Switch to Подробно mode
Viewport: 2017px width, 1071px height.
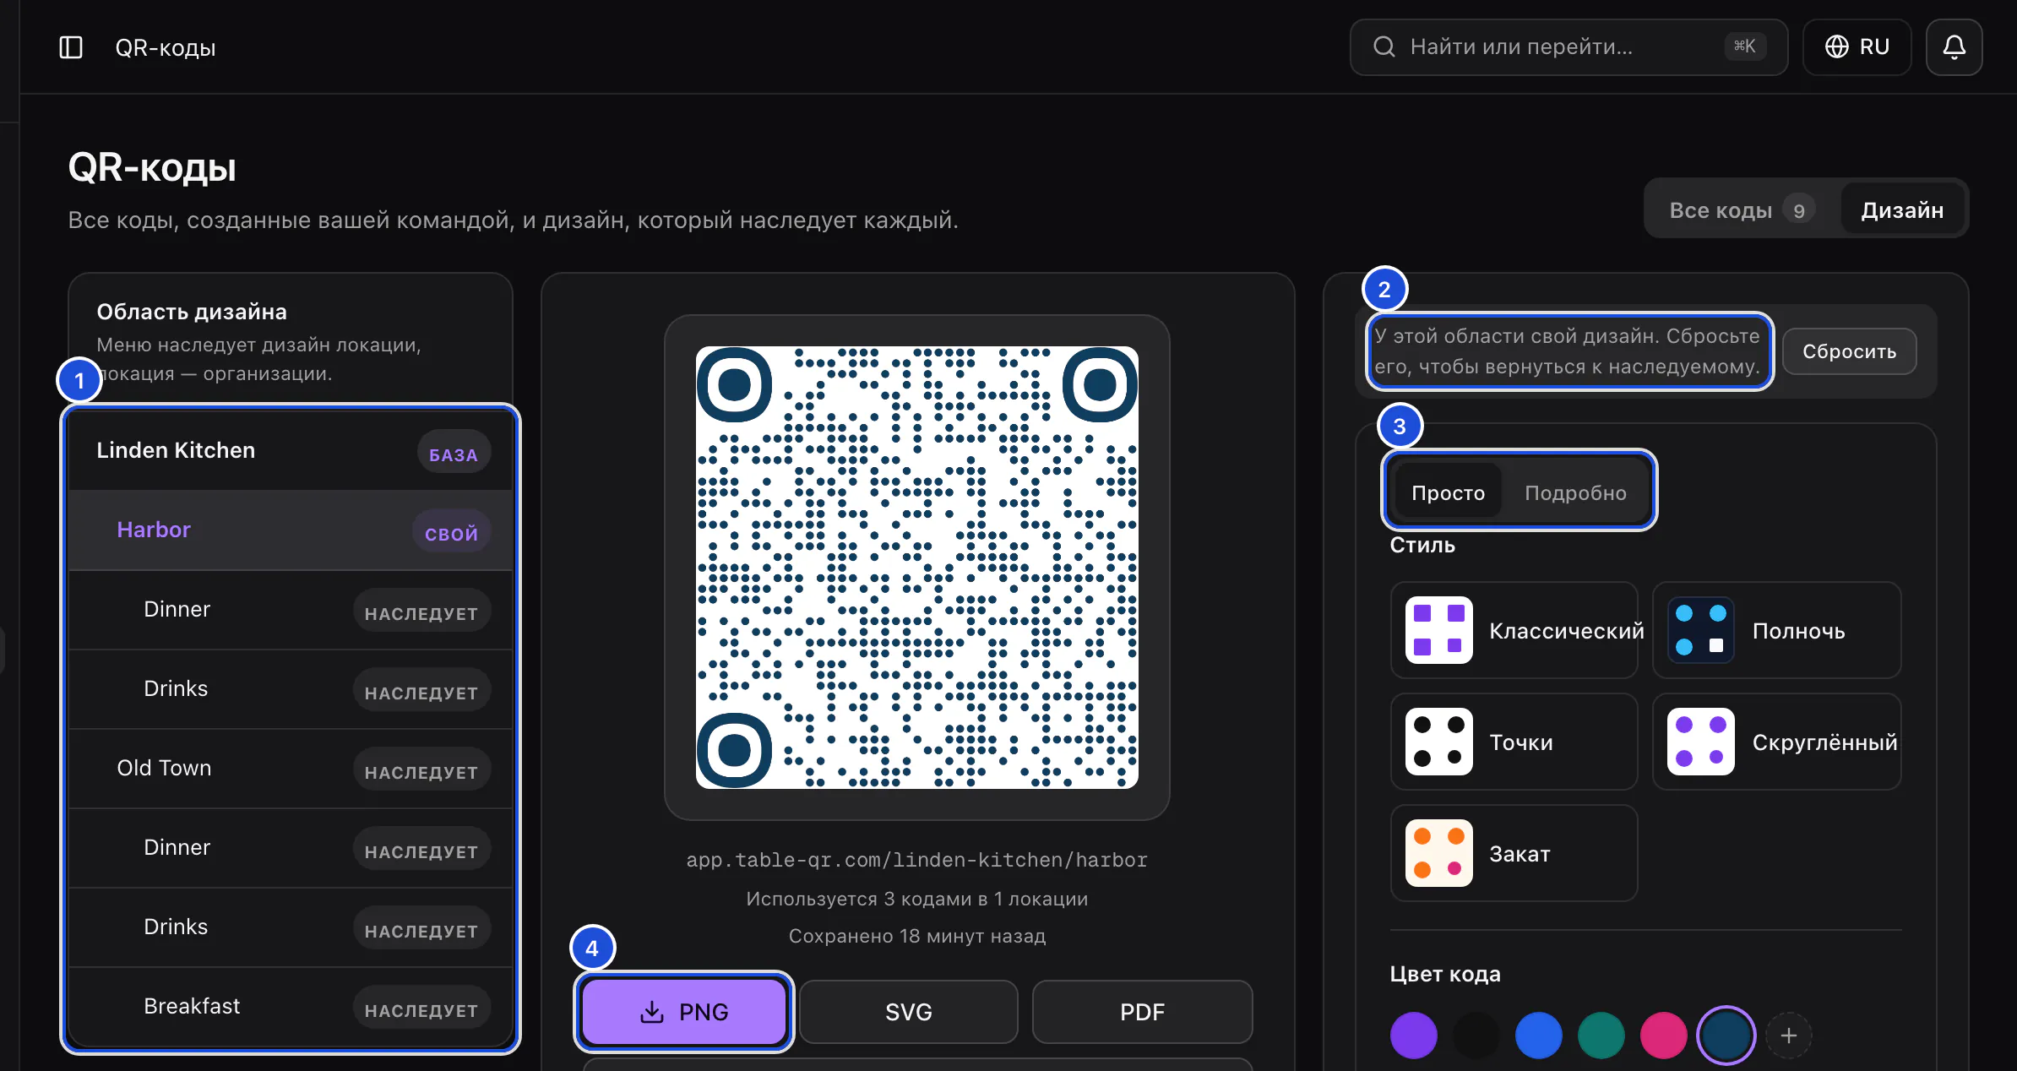tap(1575, 492)
